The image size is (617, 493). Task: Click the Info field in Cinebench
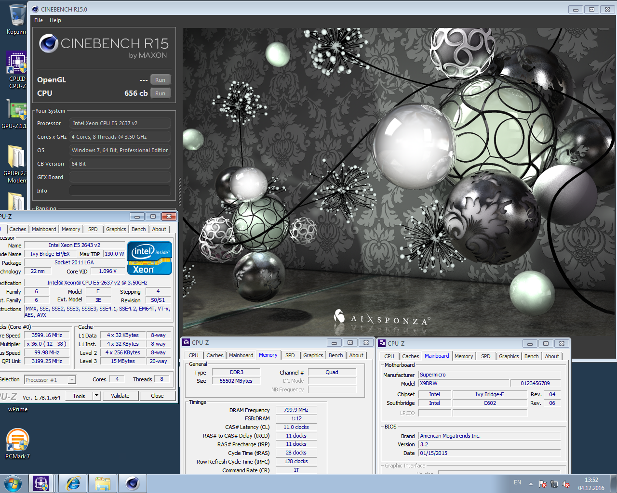120,191
